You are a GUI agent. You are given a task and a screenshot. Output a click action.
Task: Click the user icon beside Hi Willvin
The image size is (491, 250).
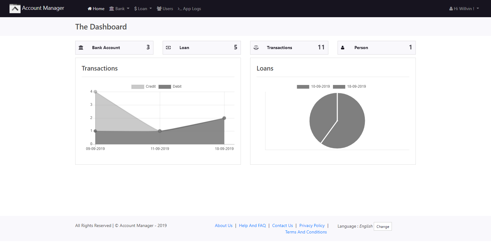point(451,9)
